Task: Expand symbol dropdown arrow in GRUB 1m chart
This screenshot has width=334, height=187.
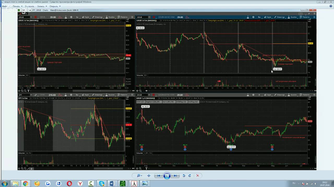Action: coord(31,17)
